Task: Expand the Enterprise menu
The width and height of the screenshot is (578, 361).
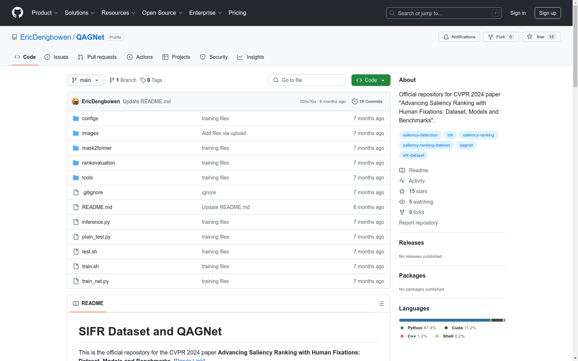Action: 206,13
